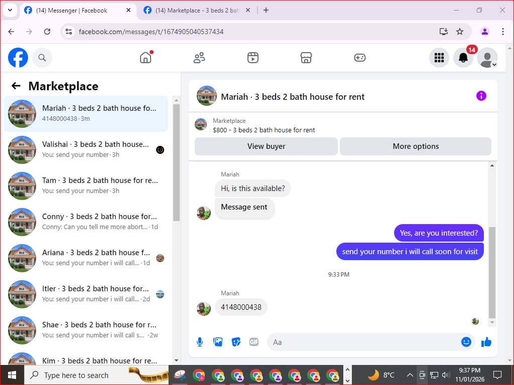The image size is (514, 385).
Task: Click the 'Yes, are you interested?' message
Action: (439, 233)
